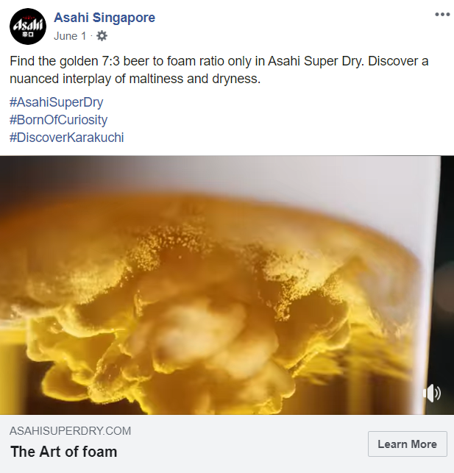Image resolution: width=454 pixels, height=473 pixels.
Task: Click the audience settings gear icon
Action: tap(102, 36)
